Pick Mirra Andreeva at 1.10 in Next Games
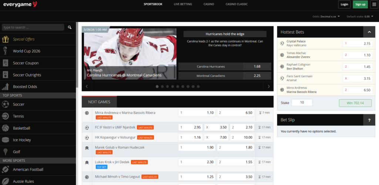 point(197,113)
